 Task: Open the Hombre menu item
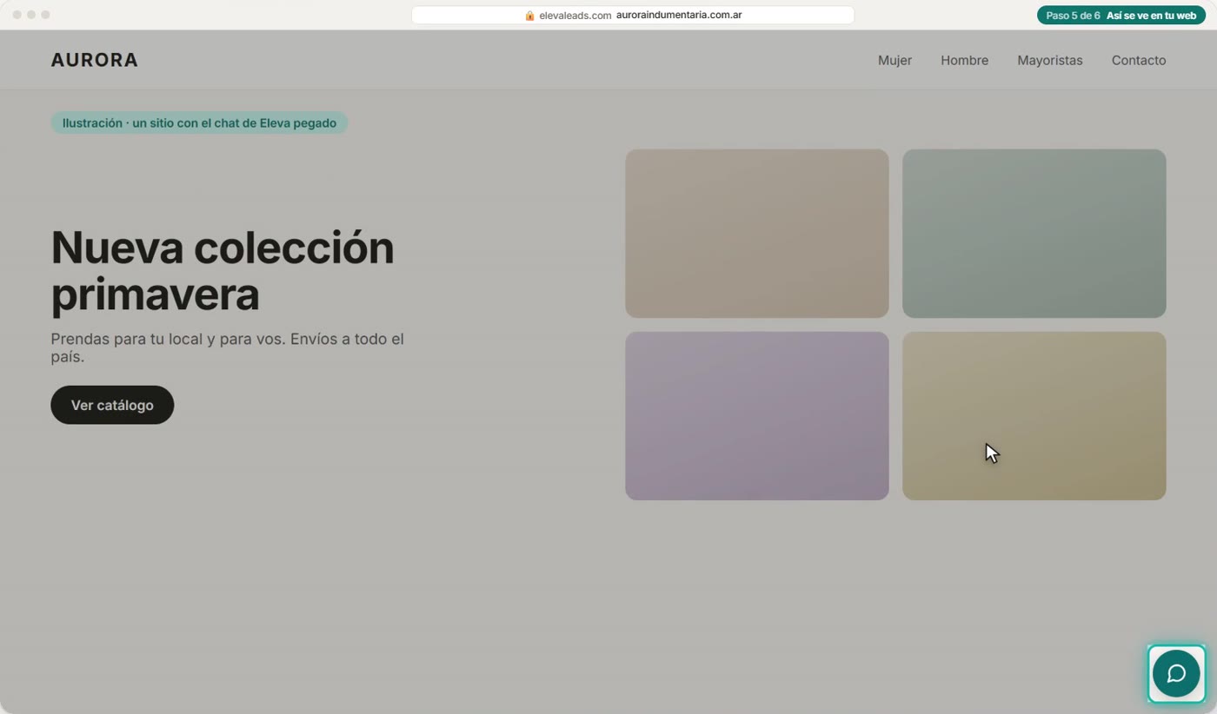click(964, 60)
